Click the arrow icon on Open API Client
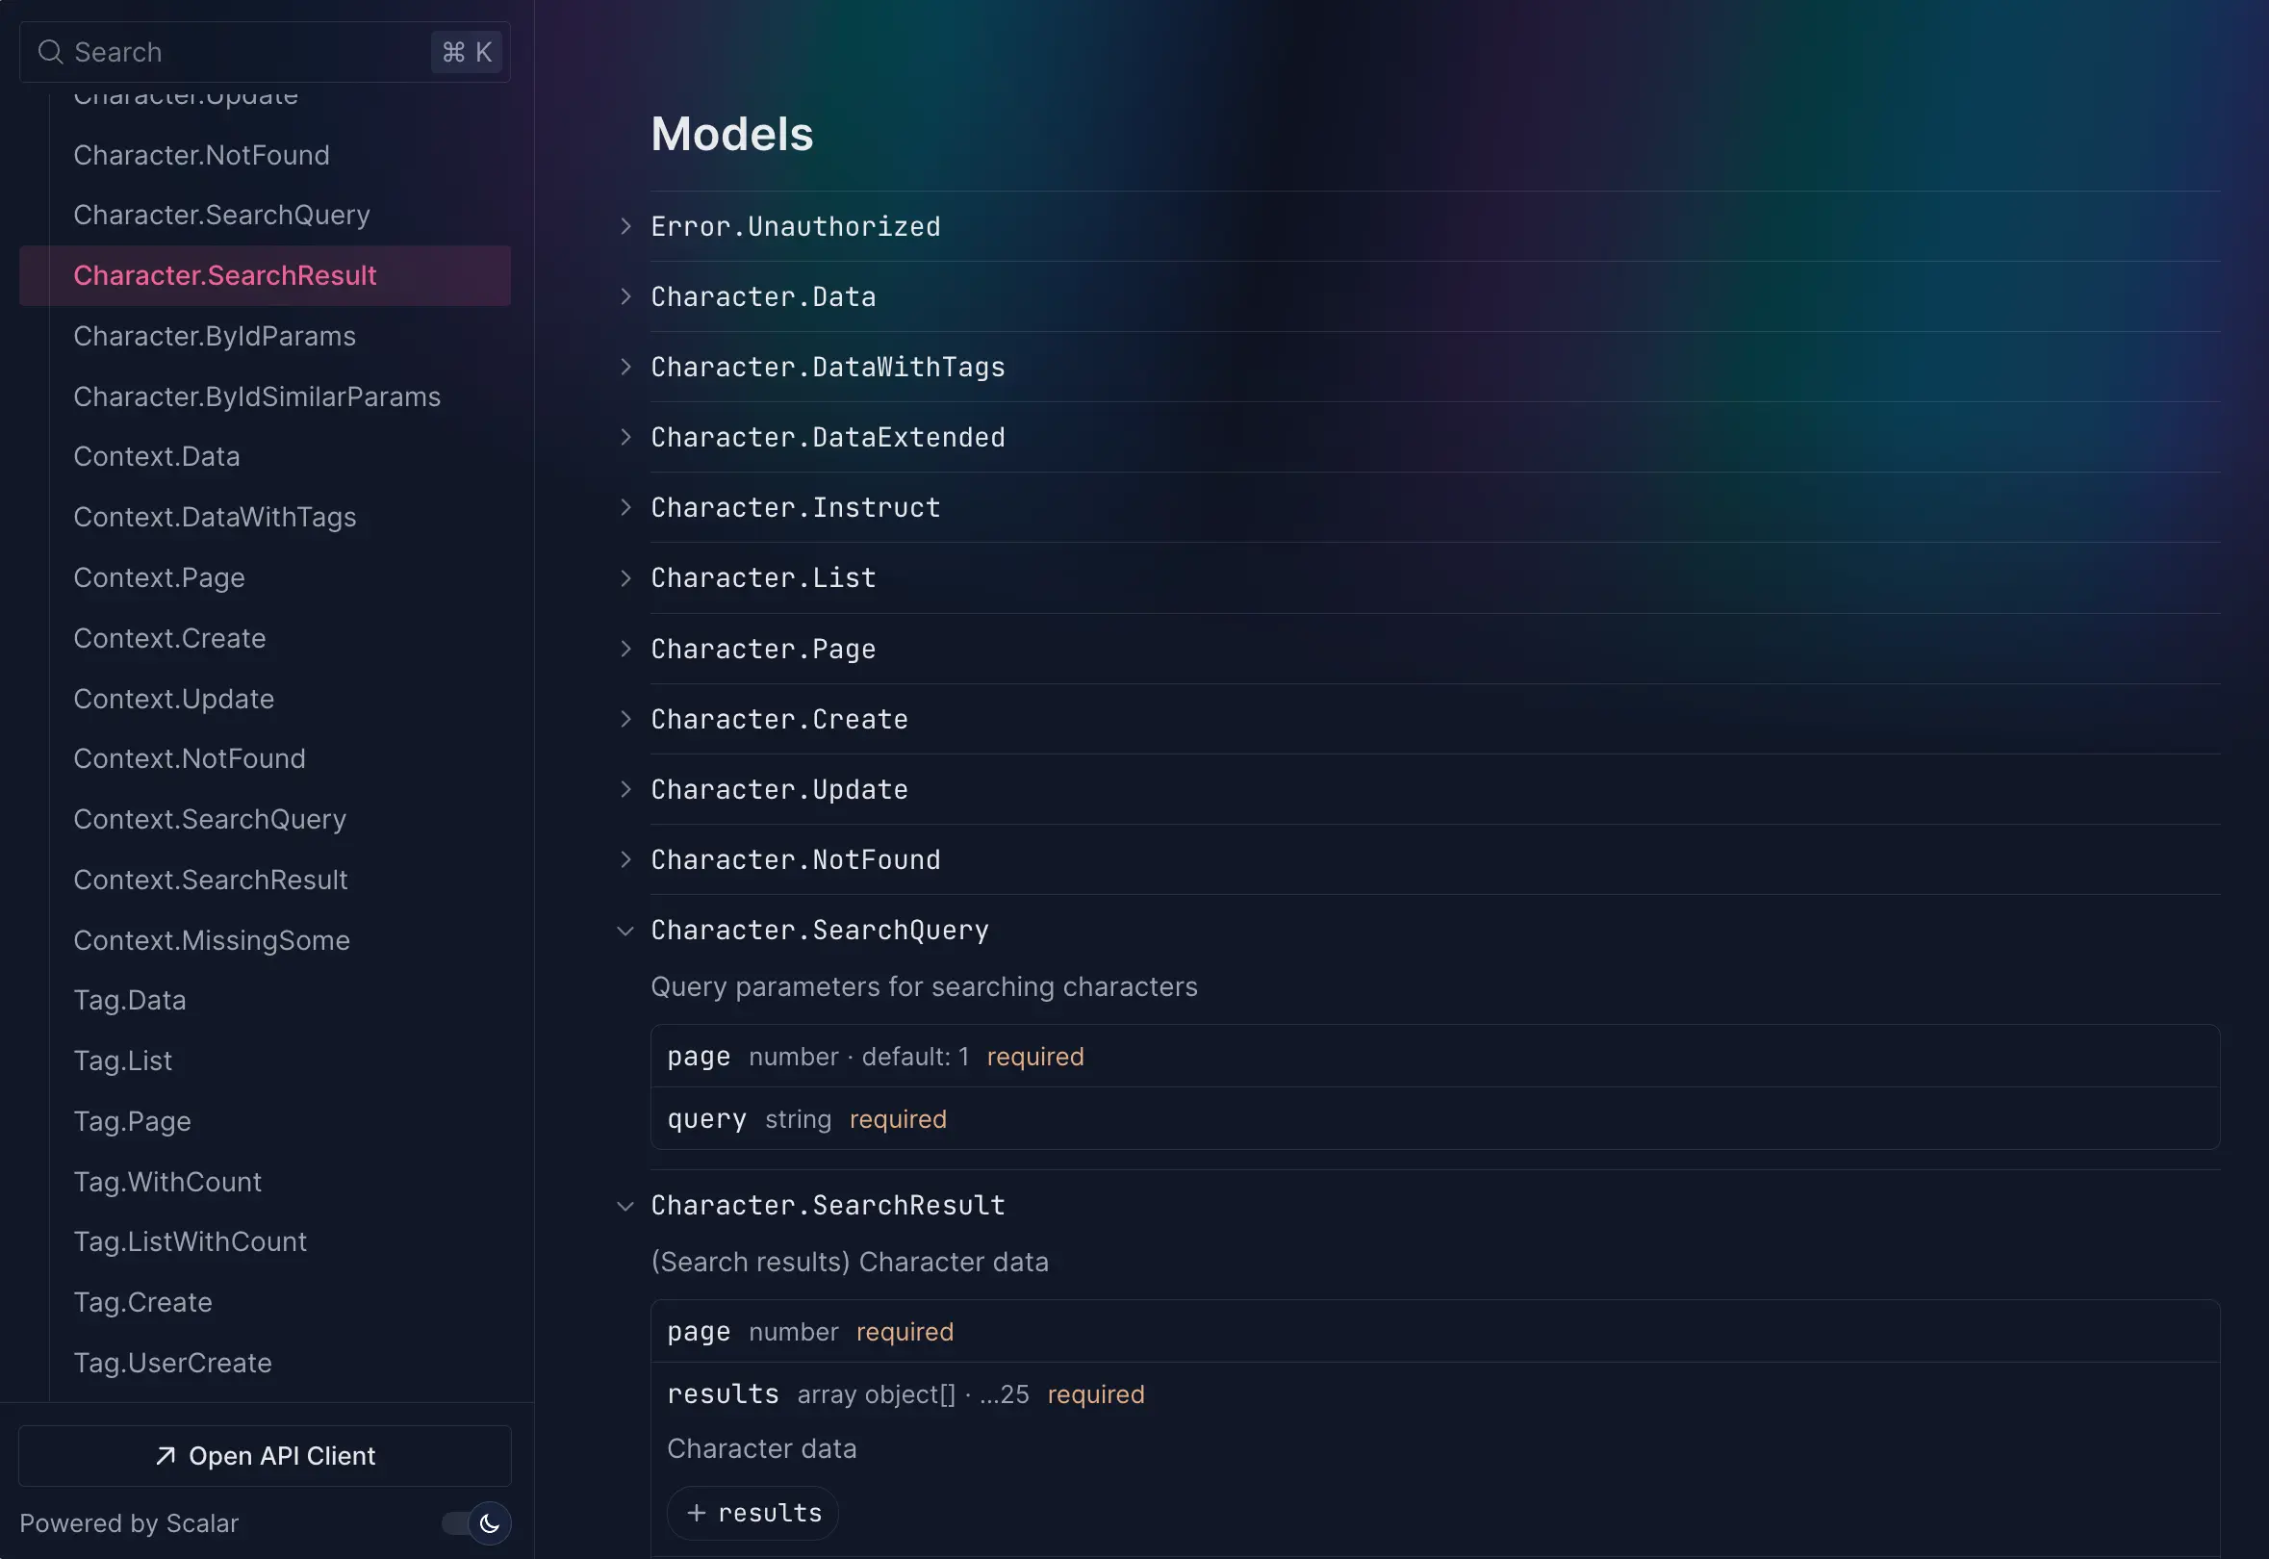 point(166,1455)
